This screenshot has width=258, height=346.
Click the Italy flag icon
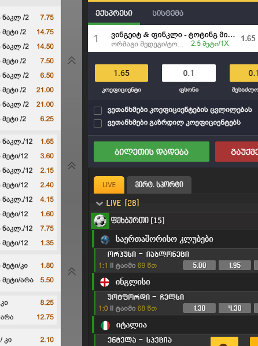(105, 326)
